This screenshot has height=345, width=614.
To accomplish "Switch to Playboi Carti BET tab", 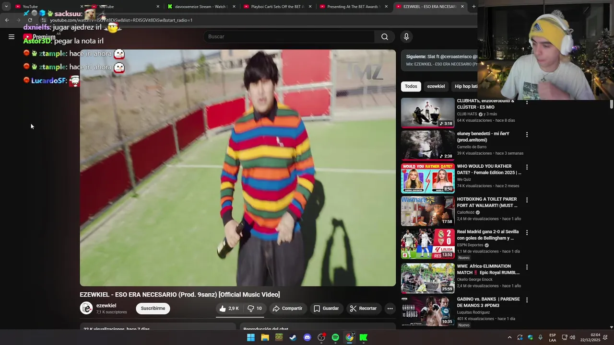I will pos(276,7).
